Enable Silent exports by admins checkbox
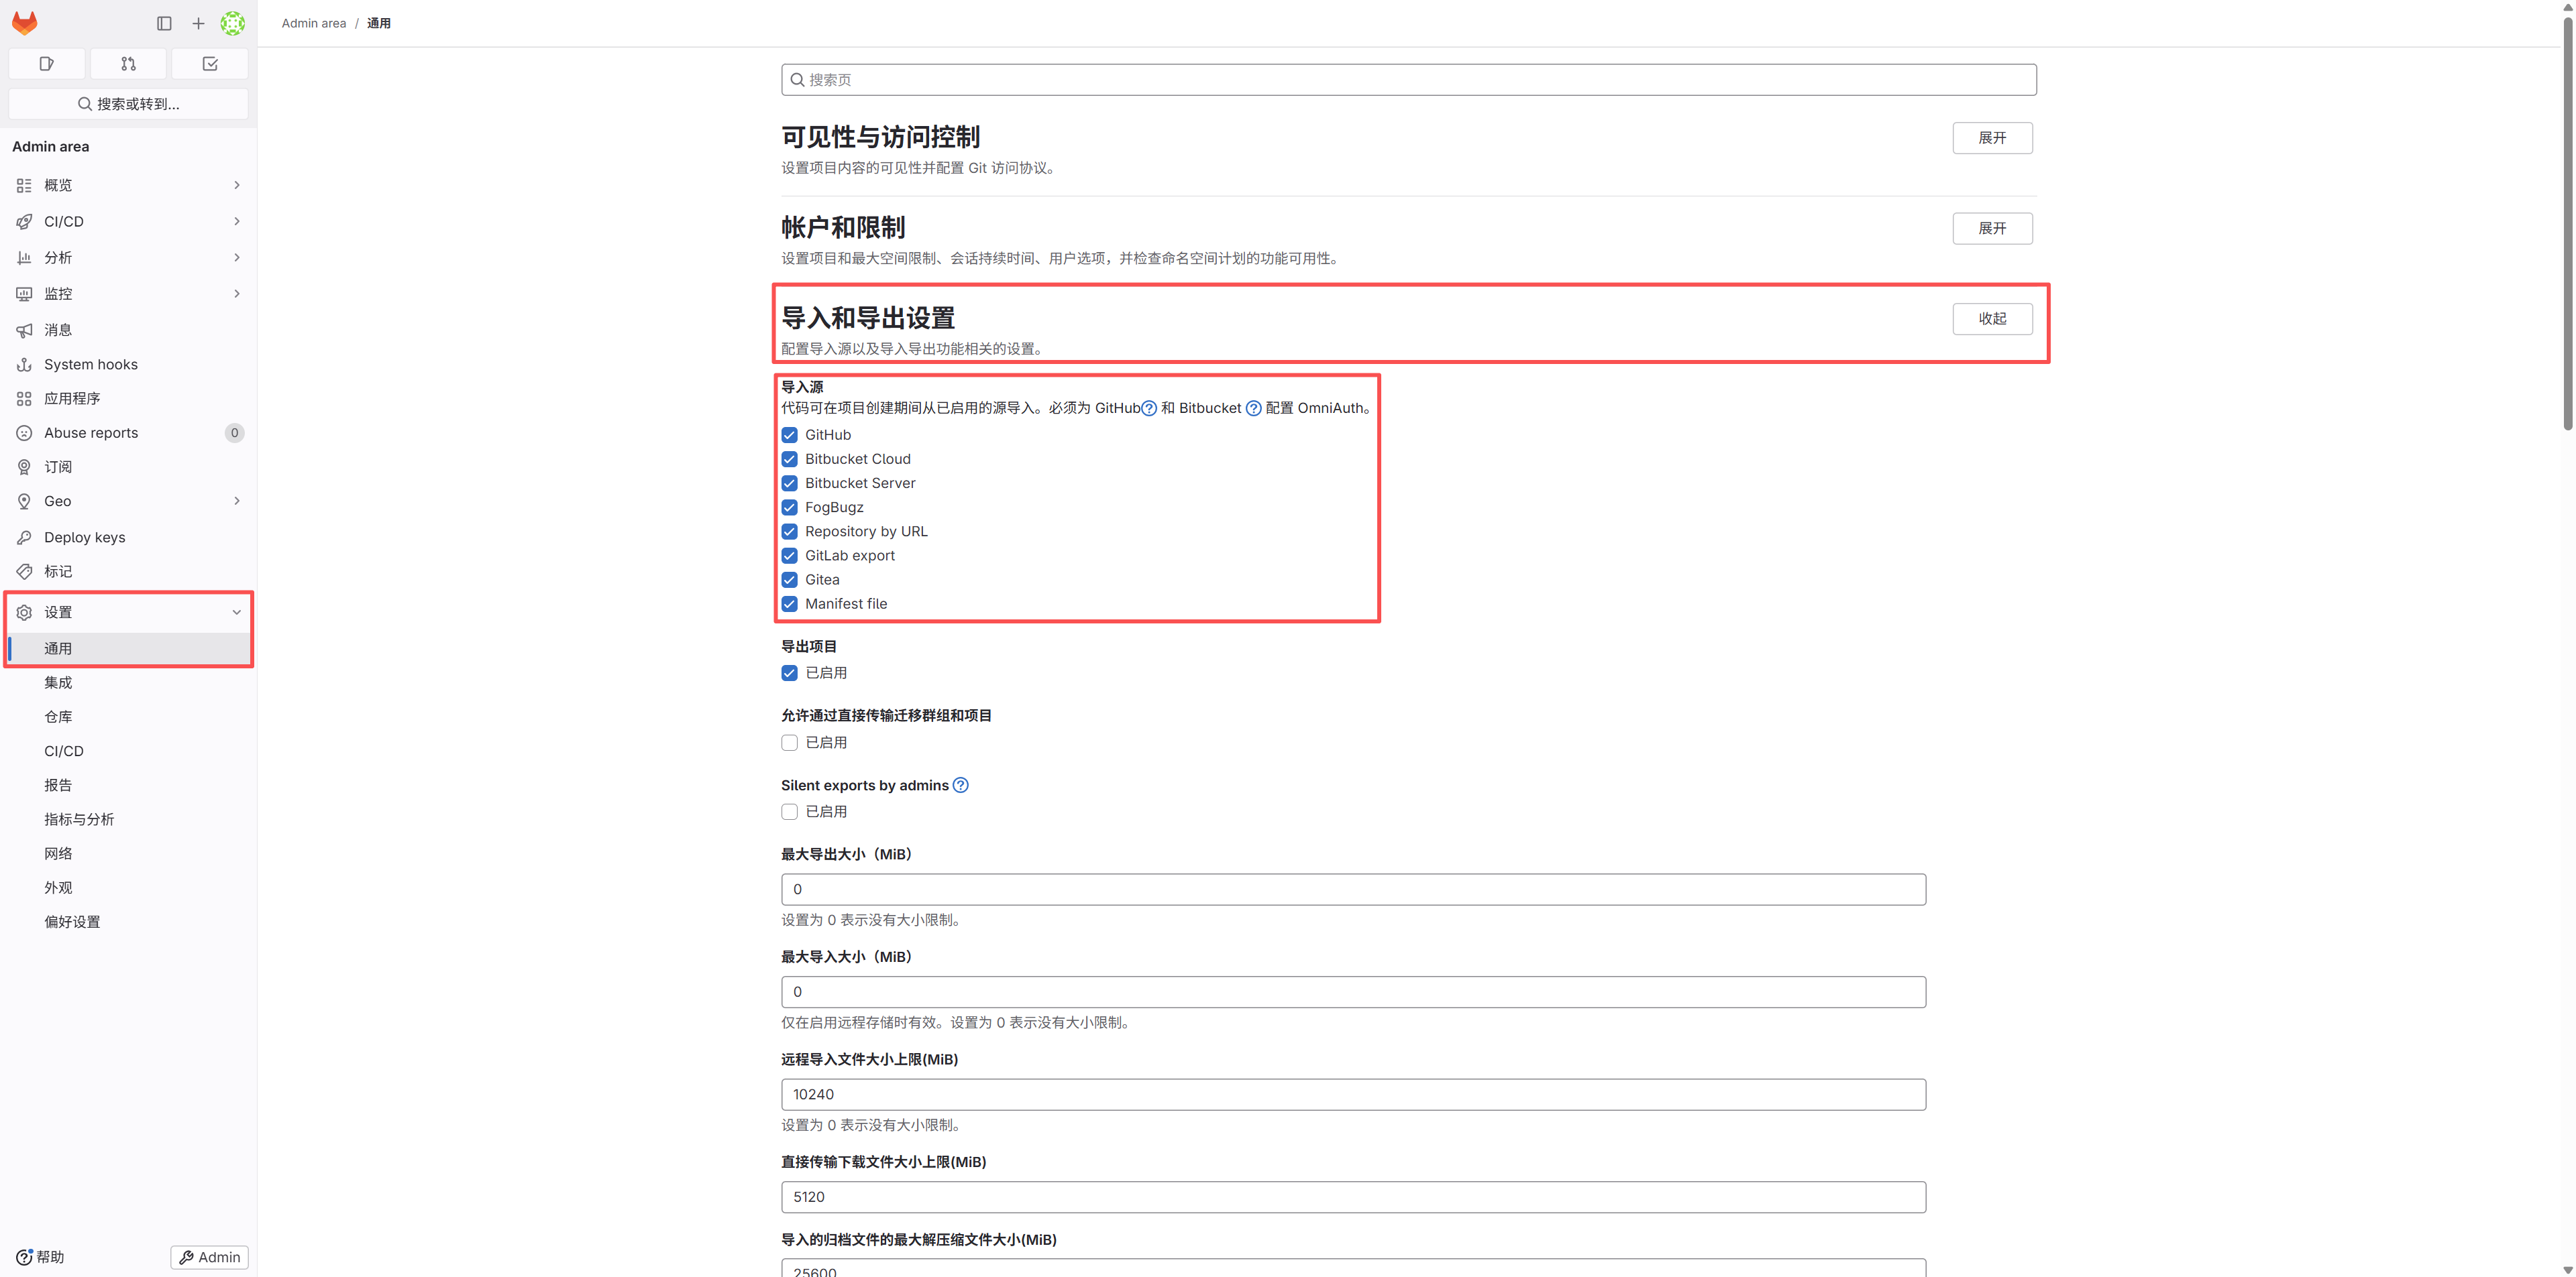The width and height of the screenshot is (2576, 1277). tap(789, 812)
